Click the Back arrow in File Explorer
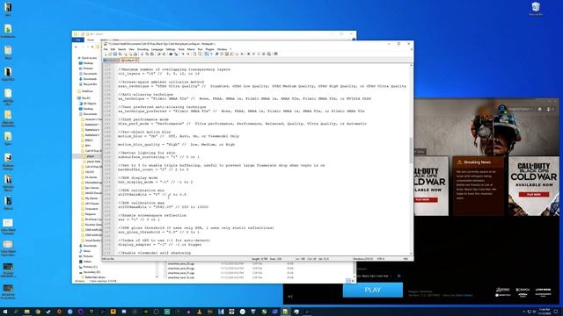Image resolution: width=563 pixels, height=316 pixels. click(x=76, y=47)
